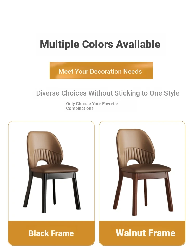Click the Multiple Colors Available heading
The height and width of the screenshot is (247, 195).
(100, 44)
